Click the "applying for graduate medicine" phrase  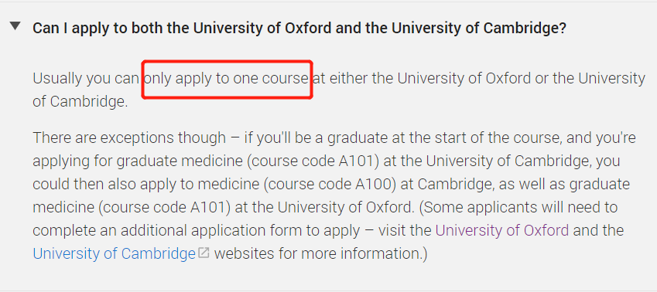click(x=137, y=161)
